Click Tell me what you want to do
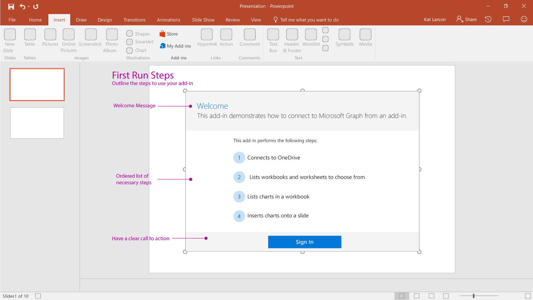Screen dimensions: 533x300 [306, 20]
